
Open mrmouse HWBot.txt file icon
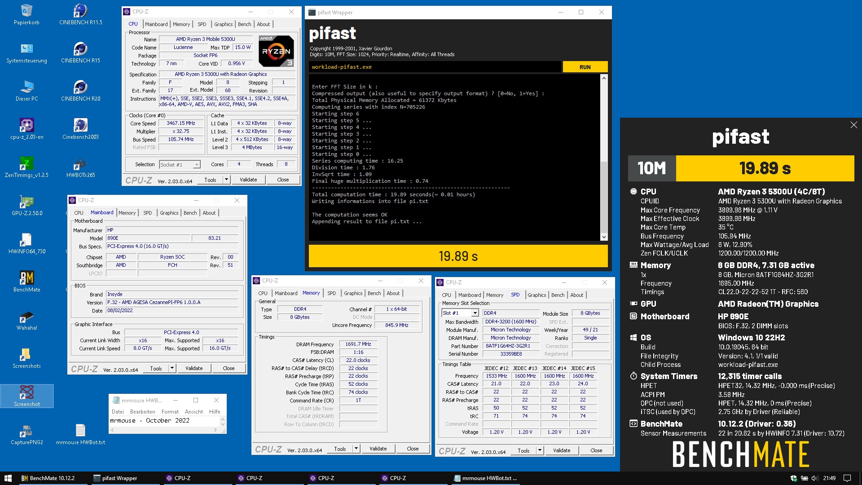(x=81, y=434)
